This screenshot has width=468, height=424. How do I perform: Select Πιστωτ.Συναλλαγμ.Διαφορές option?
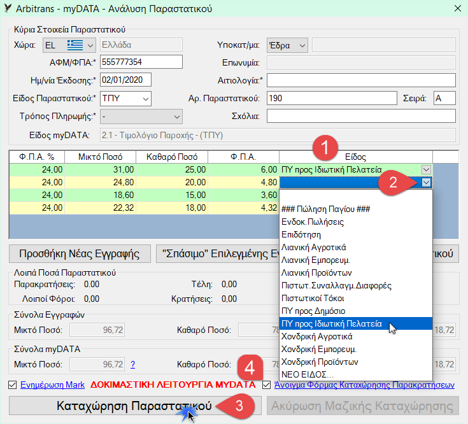[356, 286]
